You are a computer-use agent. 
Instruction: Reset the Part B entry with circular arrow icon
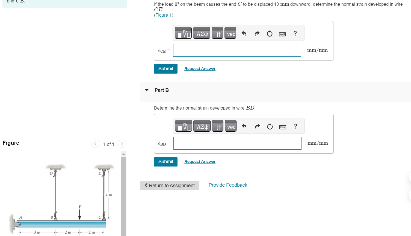pos(270,126)
